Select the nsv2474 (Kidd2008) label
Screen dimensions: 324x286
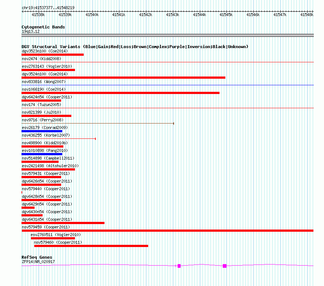(42, 59)
